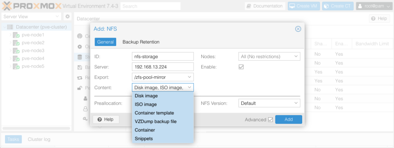Toggle the Advanced checkbox
394x148 pixels.
pyautogui.click(x=270, y=120)
